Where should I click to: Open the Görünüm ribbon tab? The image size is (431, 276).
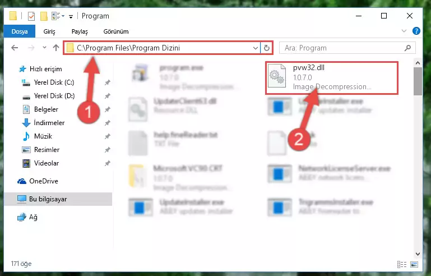click(x=115, y=31)
